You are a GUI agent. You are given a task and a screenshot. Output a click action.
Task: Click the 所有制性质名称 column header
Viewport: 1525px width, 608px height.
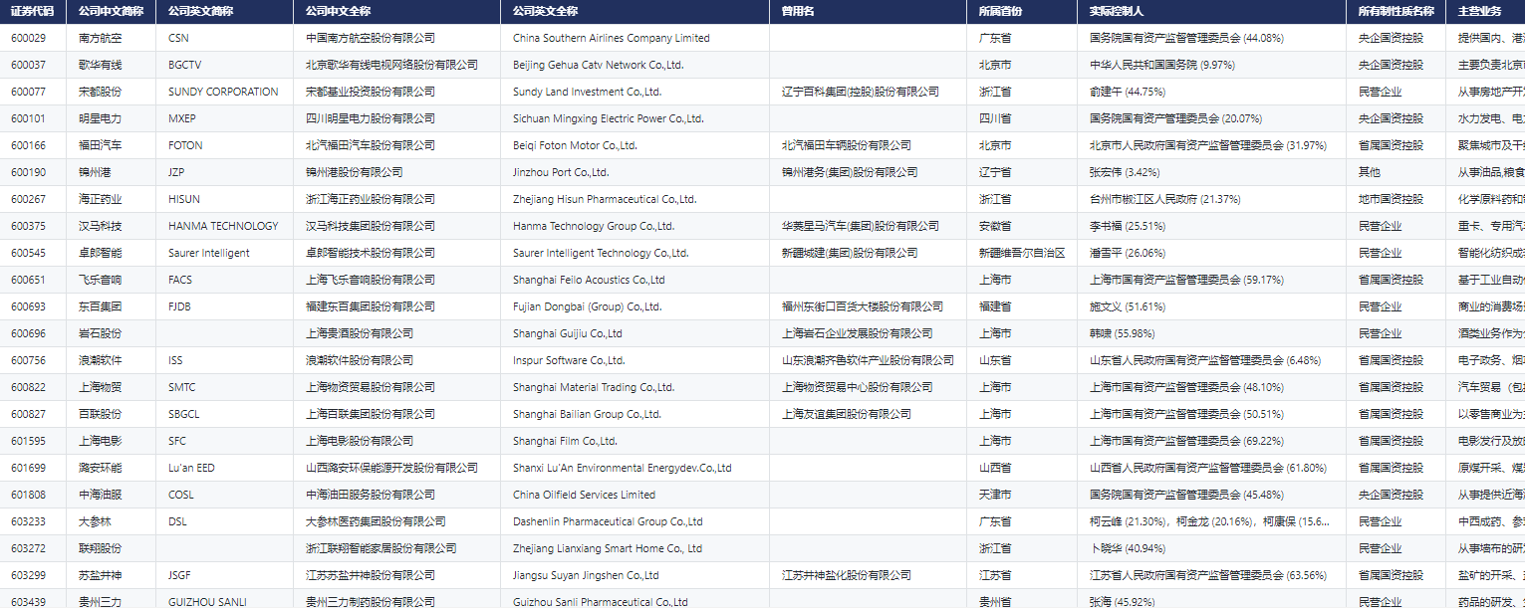coord(1397,11)
